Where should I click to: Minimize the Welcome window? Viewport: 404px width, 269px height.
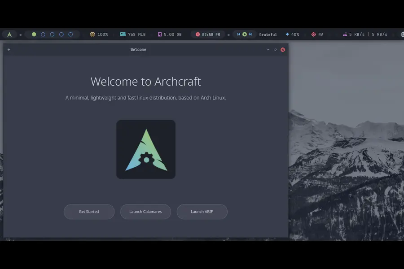(268, 50)
